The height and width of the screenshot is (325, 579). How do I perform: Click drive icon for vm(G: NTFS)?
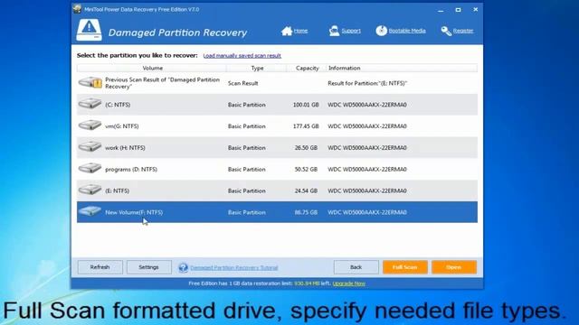click(x=90, y=125)
